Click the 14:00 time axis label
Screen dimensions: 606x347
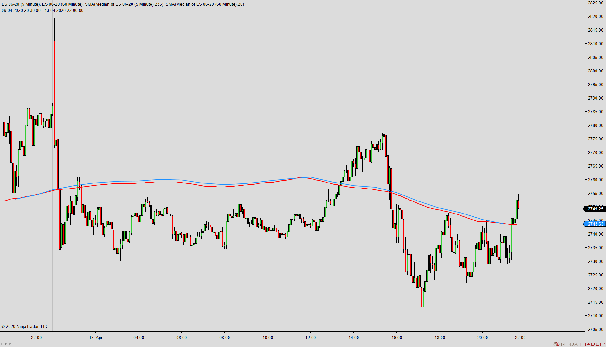click(354, 338)
